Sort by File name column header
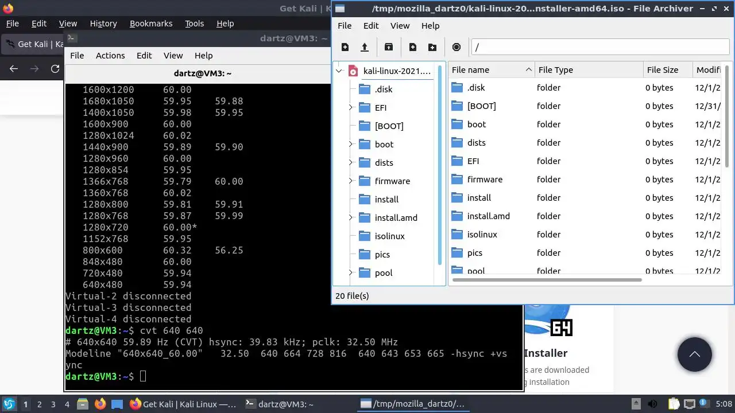This screenshot has width=735, height=413. pos(492,70)
